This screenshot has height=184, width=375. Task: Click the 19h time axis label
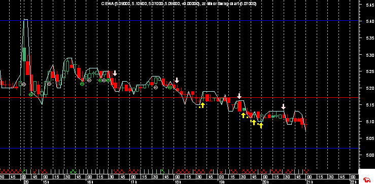pyautogui.click(x=221, y=182)
